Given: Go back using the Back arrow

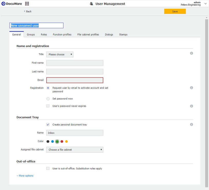Looking at the screenshot, I should pyautogui.click(x=28, y=11).
